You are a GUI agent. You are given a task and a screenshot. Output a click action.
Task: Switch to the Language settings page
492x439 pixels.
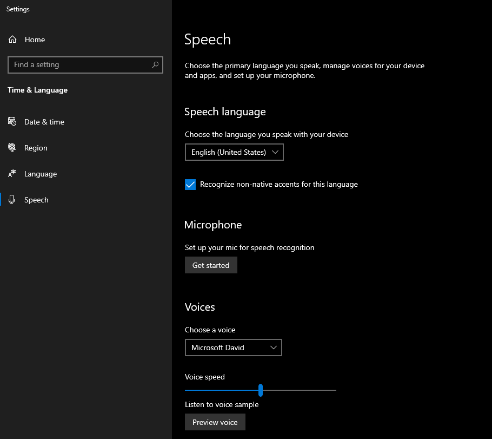(41, 174)
